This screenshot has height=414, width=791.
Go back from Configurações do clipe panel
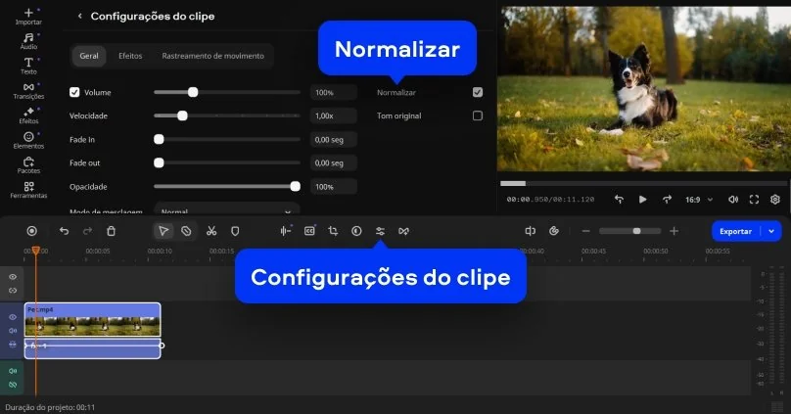tap(79, 16)
